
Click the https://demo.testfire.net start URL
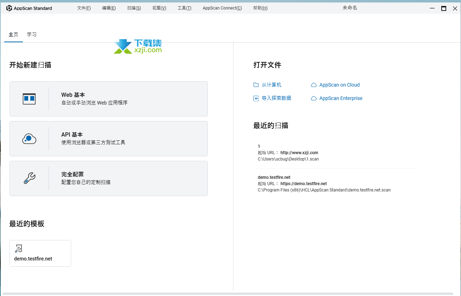[304, 184]
